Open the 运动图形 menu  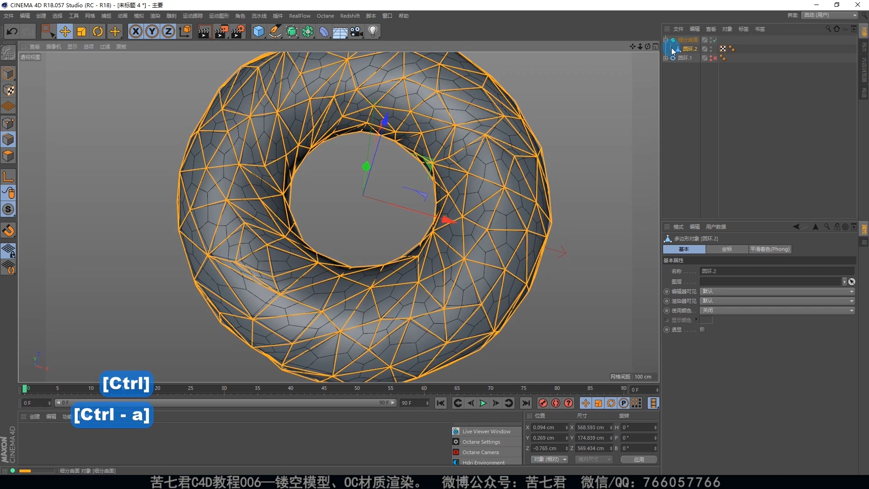point(219,16)
